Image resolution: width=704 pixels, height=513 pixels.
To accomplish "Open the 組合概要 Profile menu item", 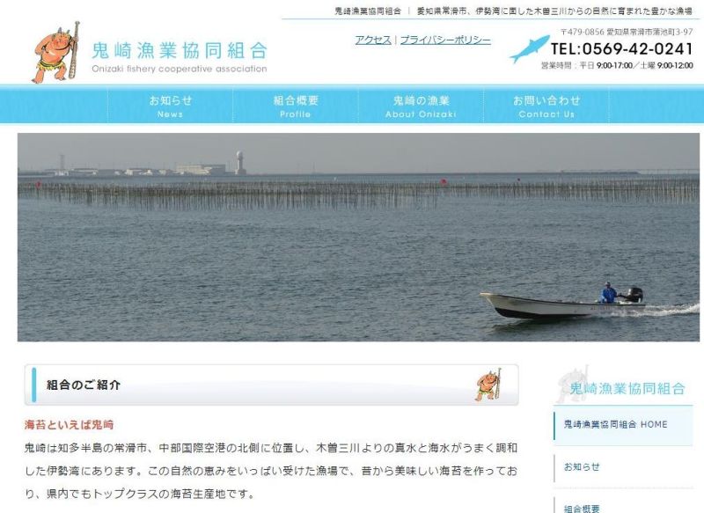I will 296,106.
